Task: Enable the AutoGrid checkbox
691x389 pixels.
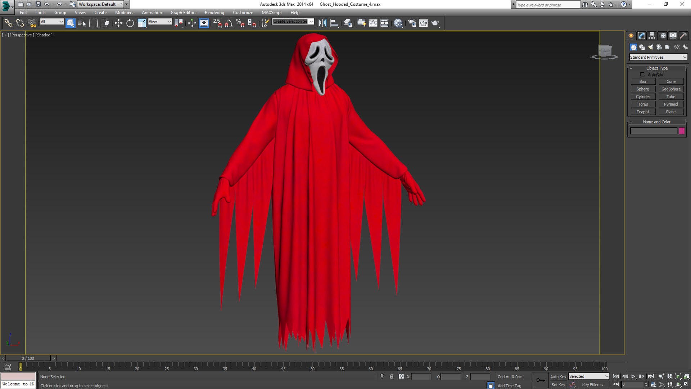Action: [642, 75]
